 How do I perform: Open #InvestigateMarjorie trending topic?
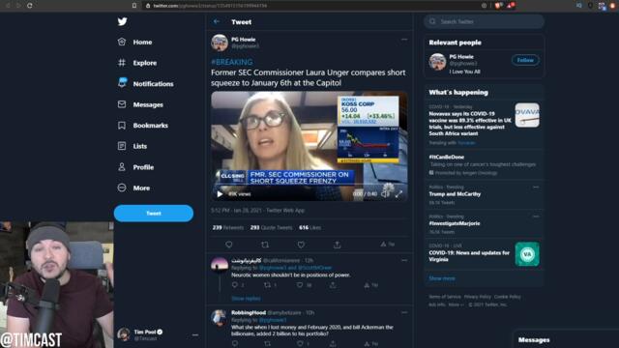[455, 223]
